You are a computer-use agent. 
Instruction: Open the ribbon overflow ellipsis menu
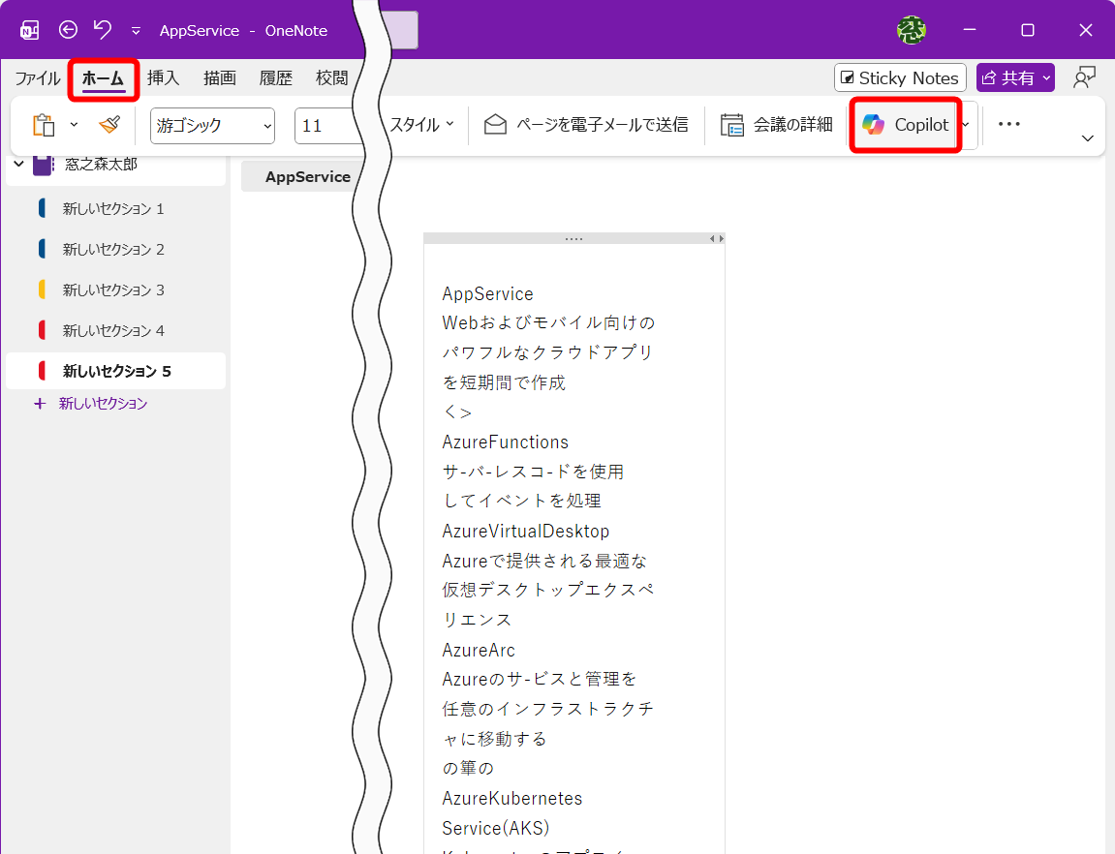(x=1009, y=124)
